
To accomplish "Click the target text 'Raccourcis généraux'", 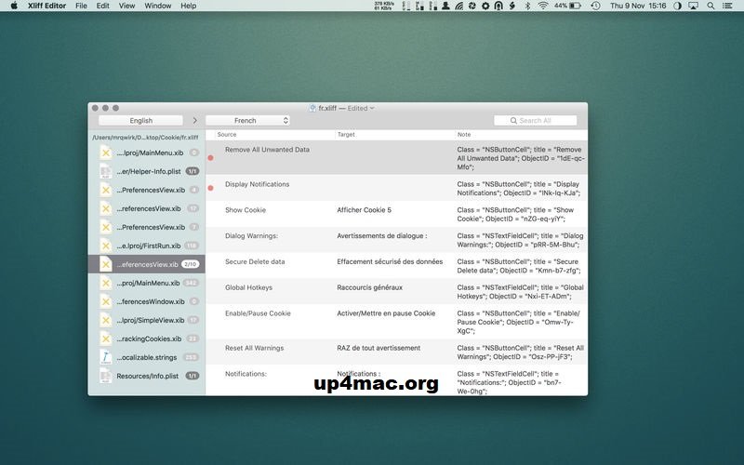I will pos(369,287).
